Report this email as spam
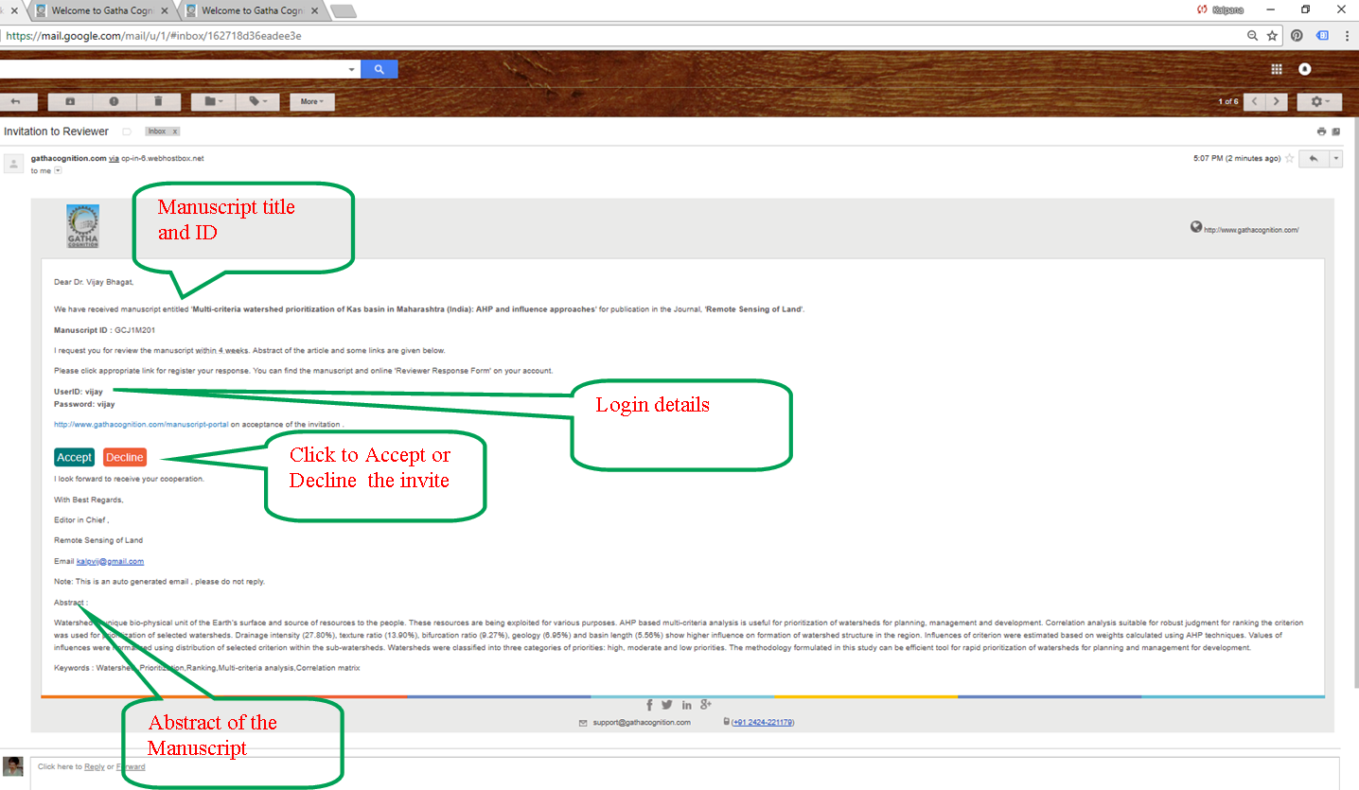The width and height of the screenshot is (1359, 790). pyautogui.click(x=114, y=101)
